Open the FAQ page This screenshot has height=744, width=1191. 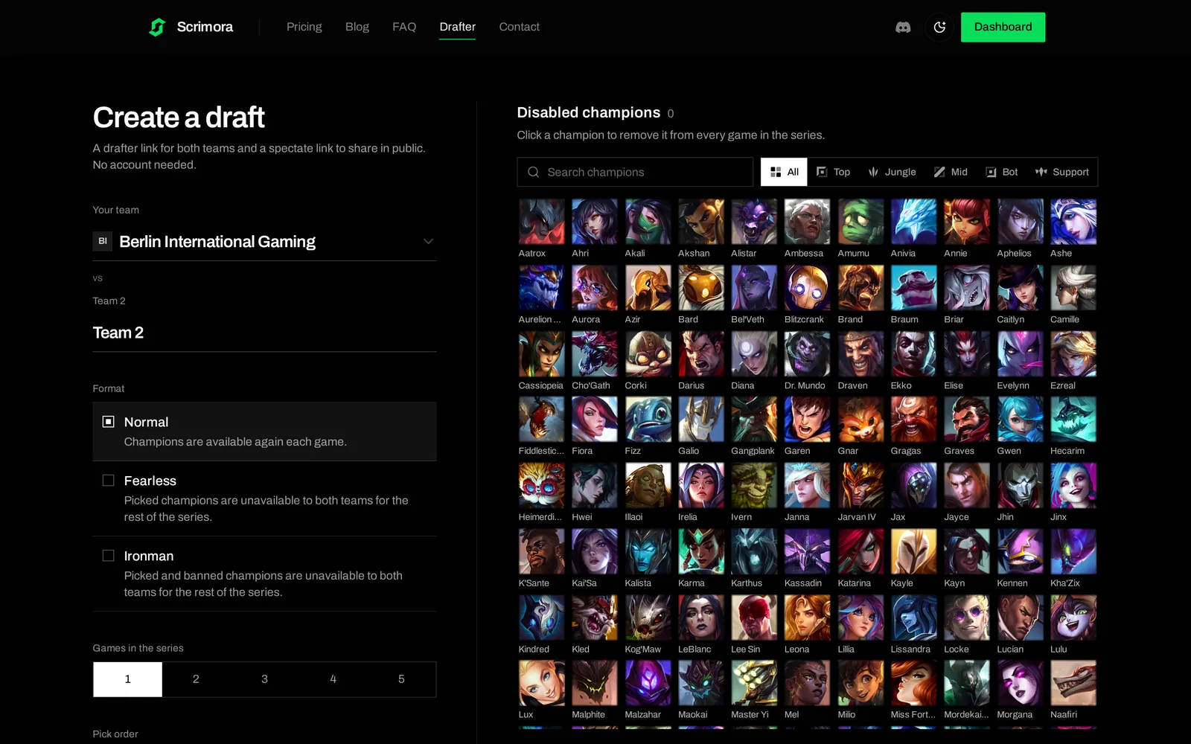click(404, 27)
